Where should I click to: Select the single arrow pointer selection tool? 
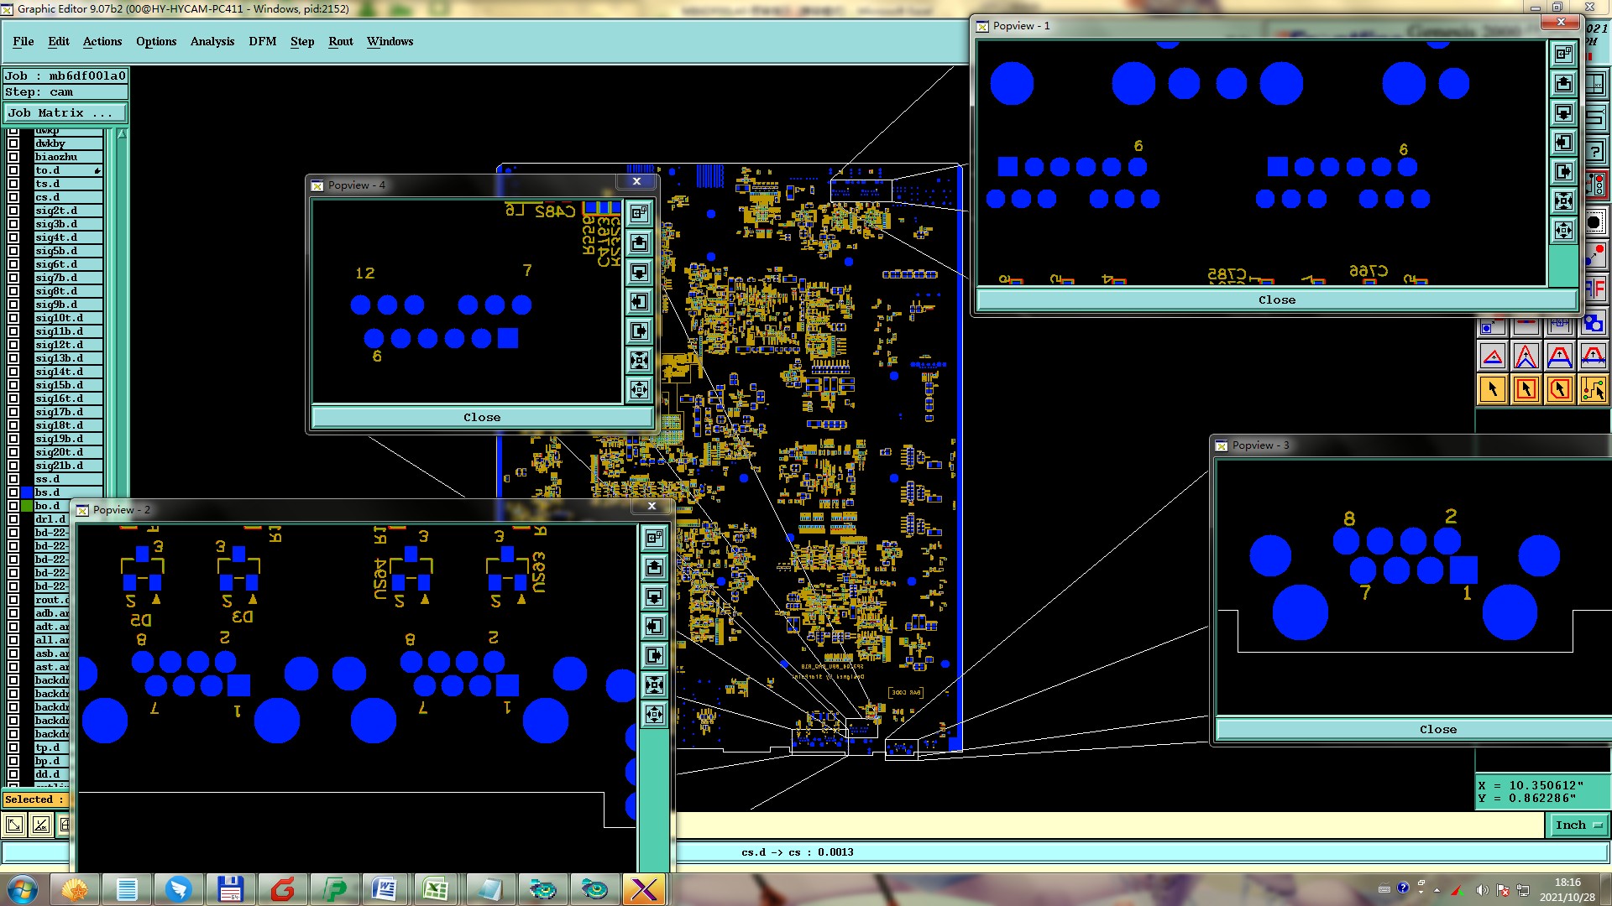tap(1493, 389)
